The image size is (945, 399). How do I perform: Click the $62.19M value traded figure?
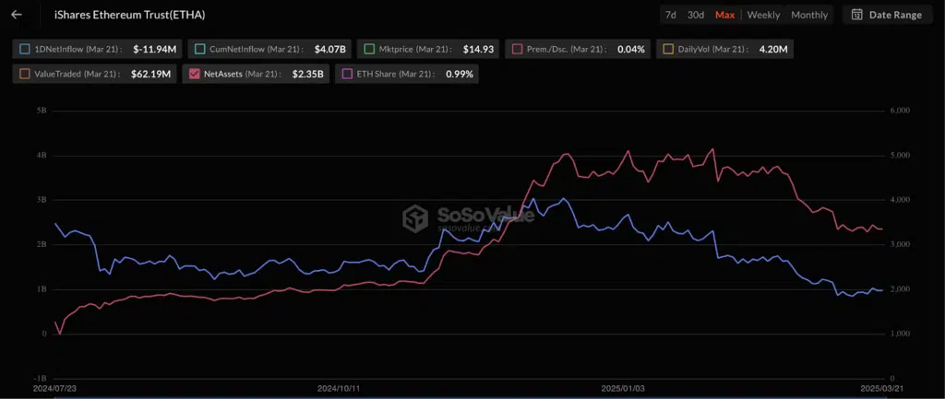click(x=150, y=74)
